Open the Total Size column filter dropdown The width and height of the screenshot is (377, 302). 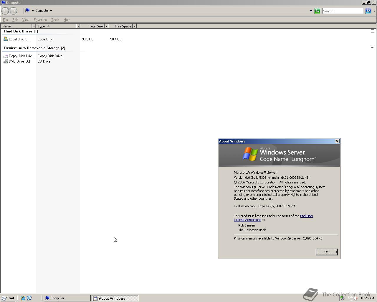[x=106, y=26]
